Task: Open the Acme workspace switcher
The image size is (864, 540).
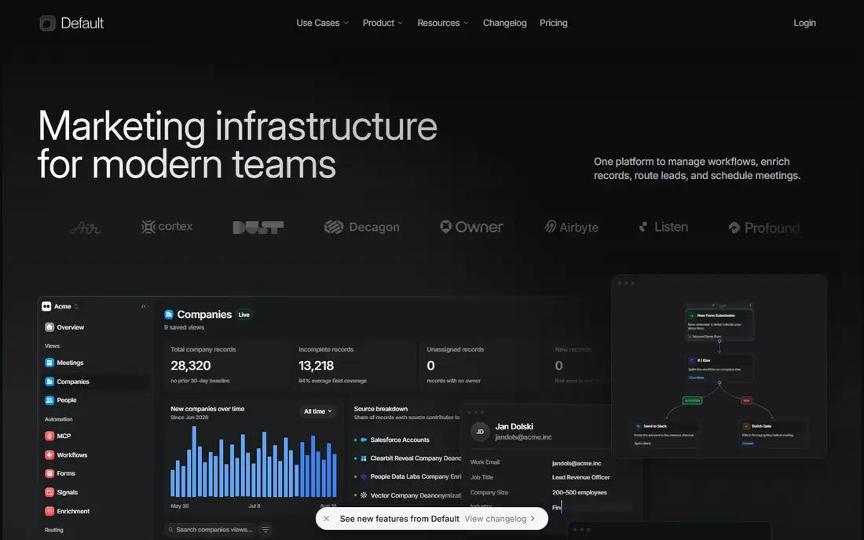Action: [x=60, y=307]
